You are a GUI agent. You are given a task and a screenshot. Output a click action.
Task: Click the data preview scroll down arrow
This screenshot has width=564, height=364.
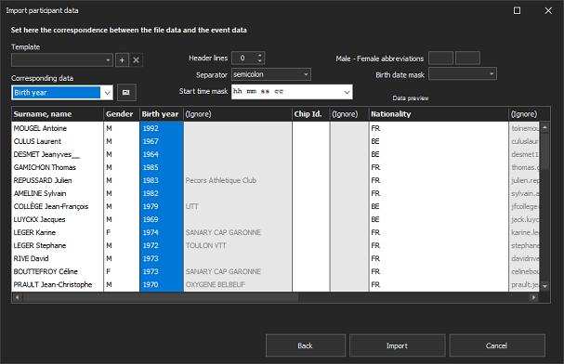pyautogui.click(x=544, y=286)
